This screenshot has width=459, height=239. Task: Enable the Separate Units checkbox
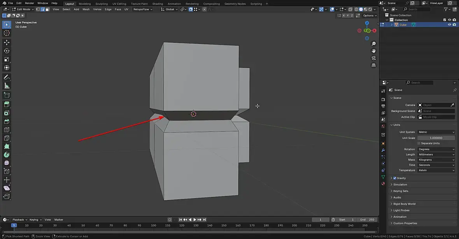[x=419, y=143]
